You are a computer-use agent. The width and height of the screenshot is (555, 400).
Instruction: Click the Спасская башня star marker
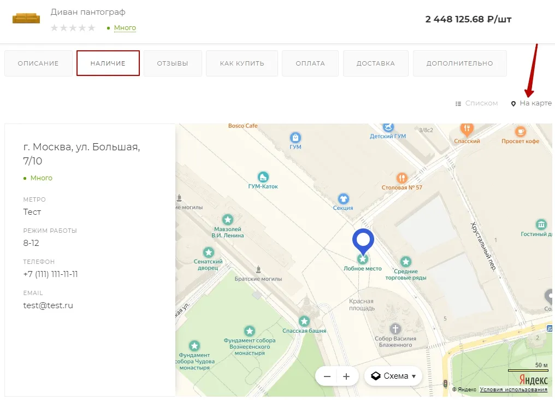304,321
